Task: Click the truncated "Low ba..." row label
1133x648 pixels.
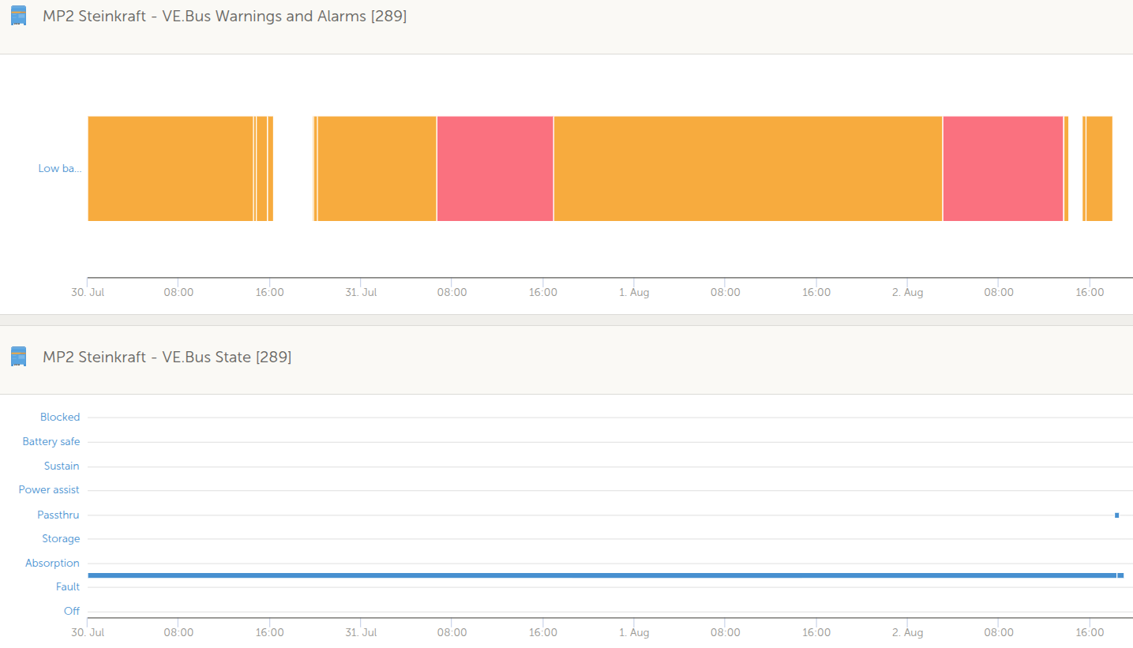Action: (59, 168)
